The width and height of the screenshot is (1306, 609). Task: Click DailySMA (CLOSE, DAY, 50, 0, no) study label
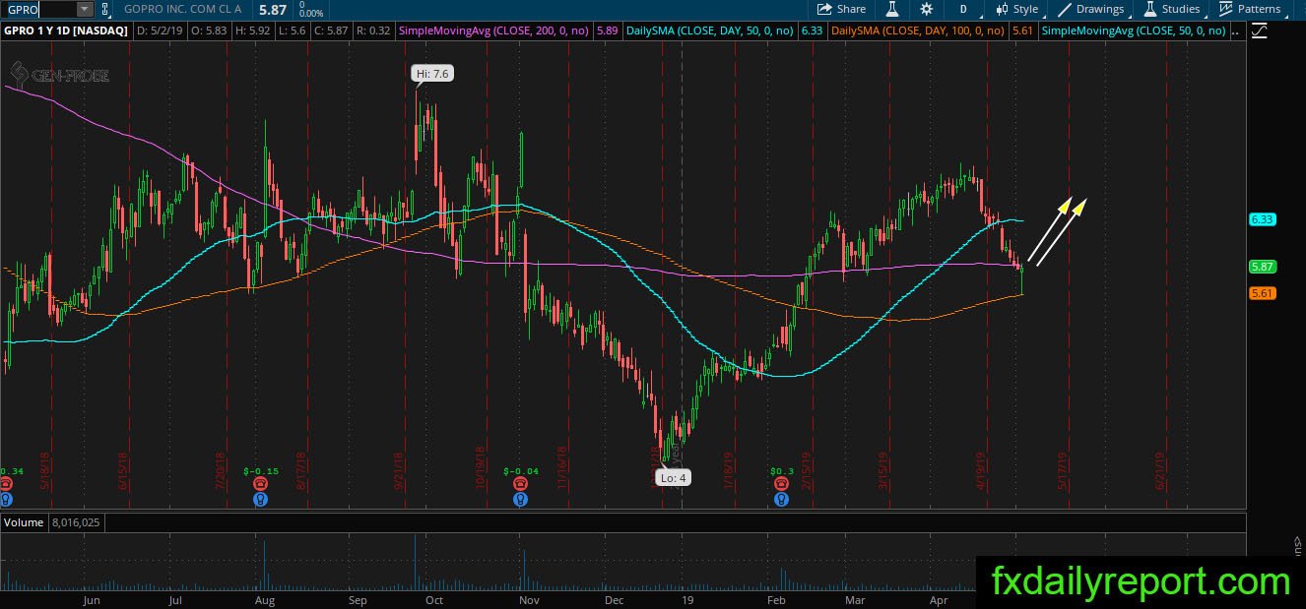[x=710, y=31]
